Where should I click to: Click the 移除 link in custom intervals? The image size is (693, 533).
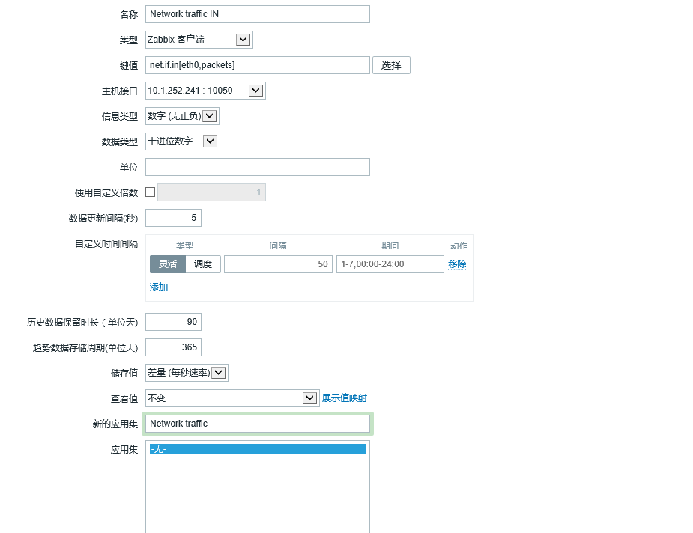[457, 264]
